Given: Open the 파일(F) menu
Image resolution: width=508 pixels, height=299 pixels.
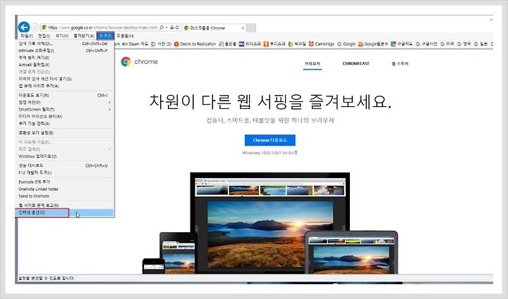Looking at the screenshot, I should (x=27, y=36).
